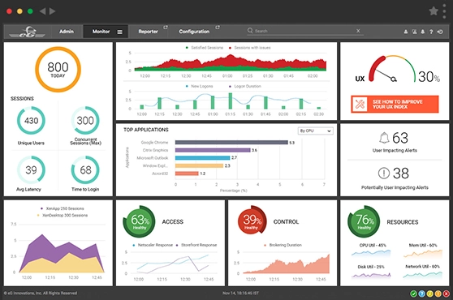Click the 76% Healthy Resources badge
The image size is (453, 300).
point(364,221)
